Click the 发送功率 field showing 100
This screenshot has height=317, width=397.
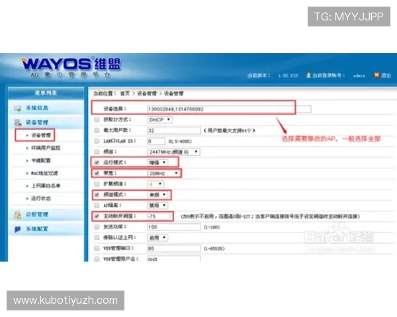click(174, 227)
